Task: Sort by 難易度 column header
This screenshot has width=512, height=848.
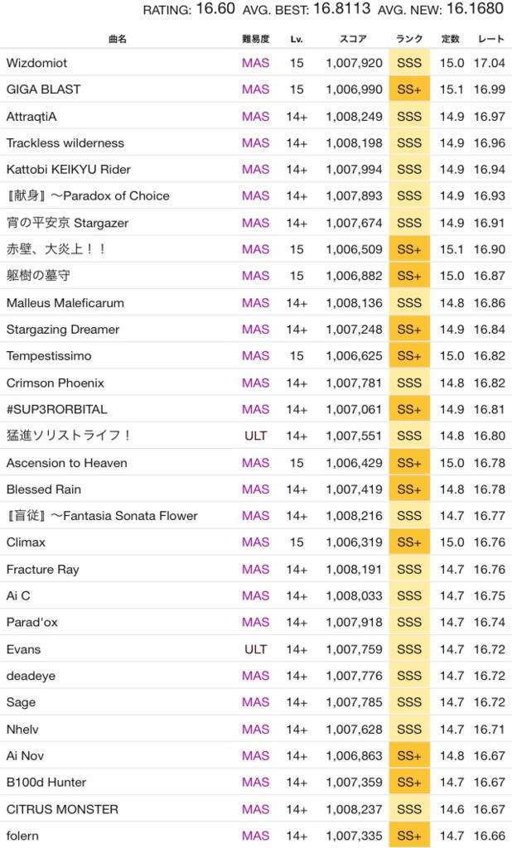Action: (x=255, y=39)
